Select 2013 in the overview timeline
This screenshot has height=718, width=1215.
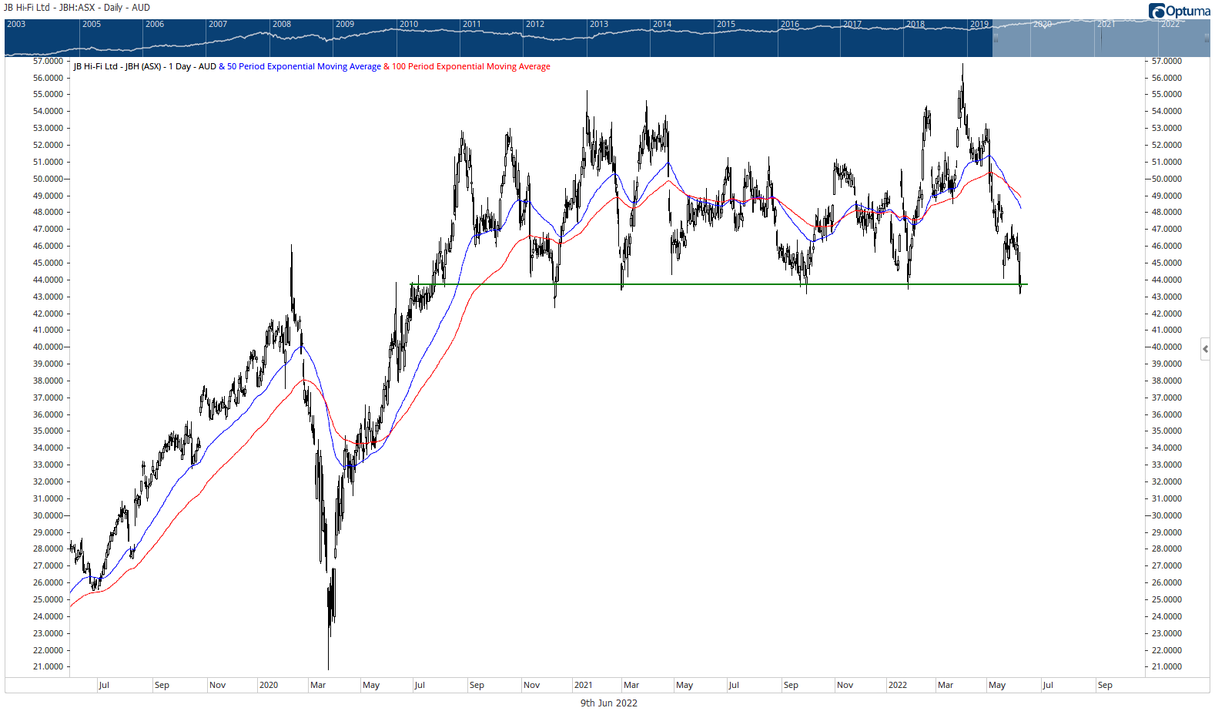pos(599,25)
